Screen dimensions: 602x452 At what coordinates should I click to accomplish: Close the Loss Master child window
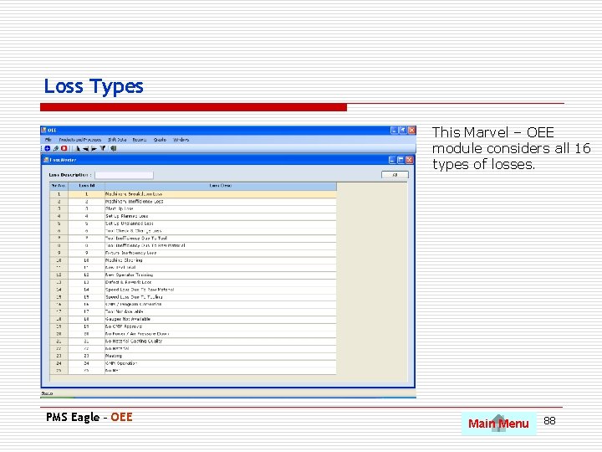[x=409, y=160]
